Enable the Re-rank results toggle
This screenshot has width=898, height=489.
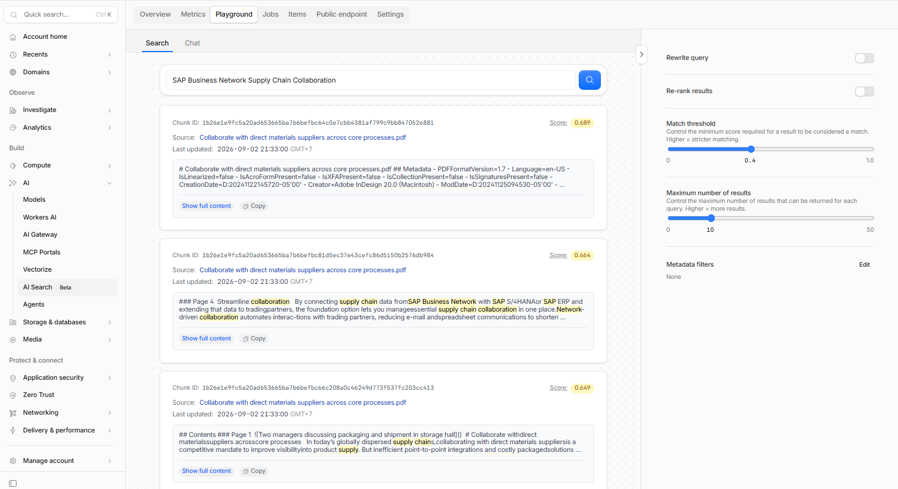(864, 91)
